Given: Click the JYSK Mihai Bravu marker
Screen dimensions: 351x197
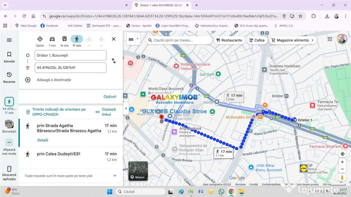Looking at the screenshot, I should (x=251, y=167).
